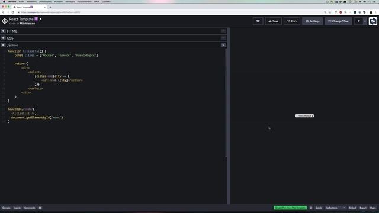
Task: Click the browser address bar
Action: (169, 12)
